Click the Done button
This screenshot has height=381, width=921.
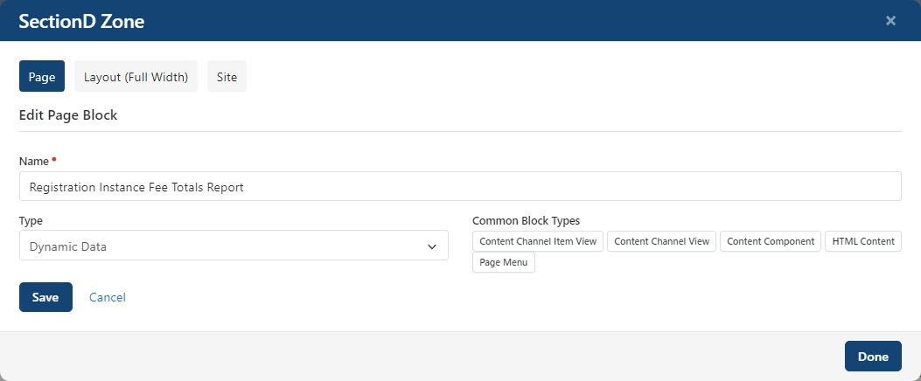point(873,357)
